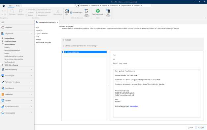Close the Kommunikationsassistent tab
This screenshot has height=130, width=207.
(57, 22)
